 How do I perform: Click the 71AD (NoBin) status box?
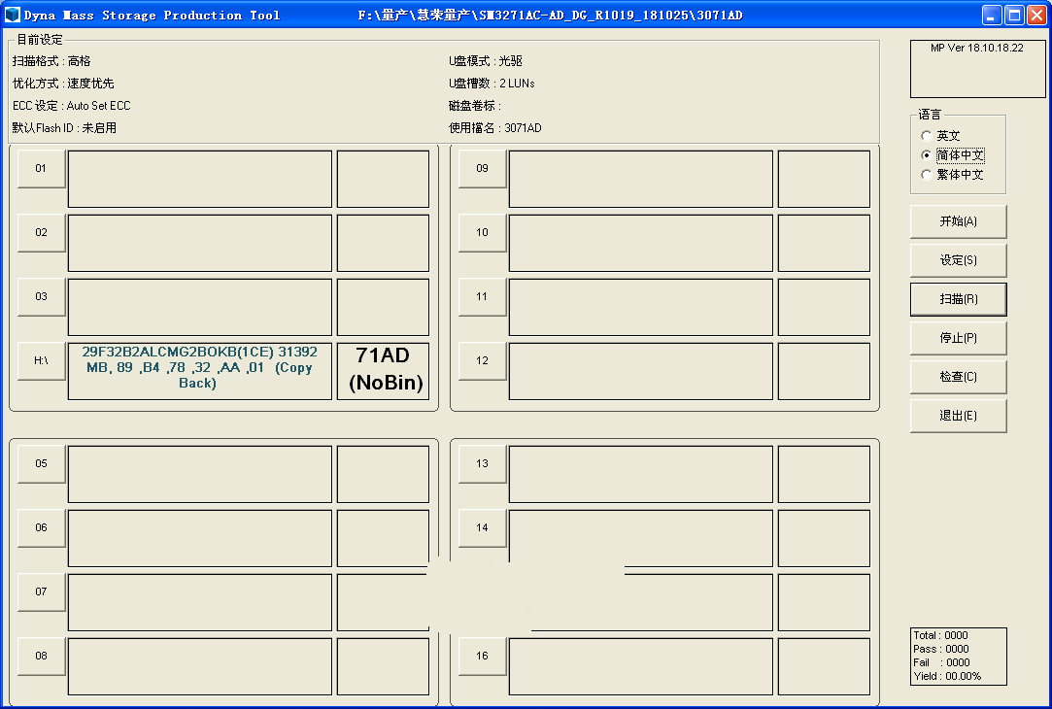pos(383,370)
